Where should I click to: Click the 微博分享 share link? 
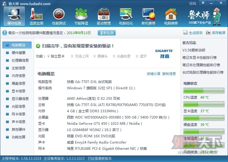154,74
